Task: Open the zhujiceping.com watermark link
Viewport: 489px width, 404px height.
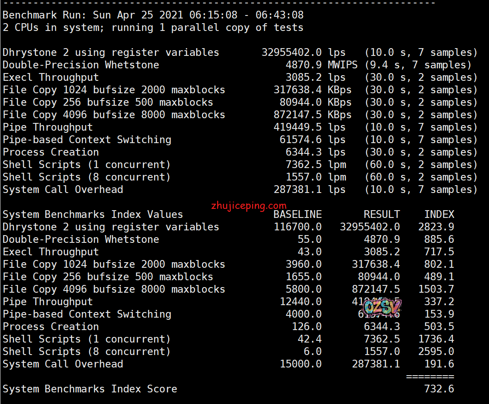Action: tap(249, 205)
